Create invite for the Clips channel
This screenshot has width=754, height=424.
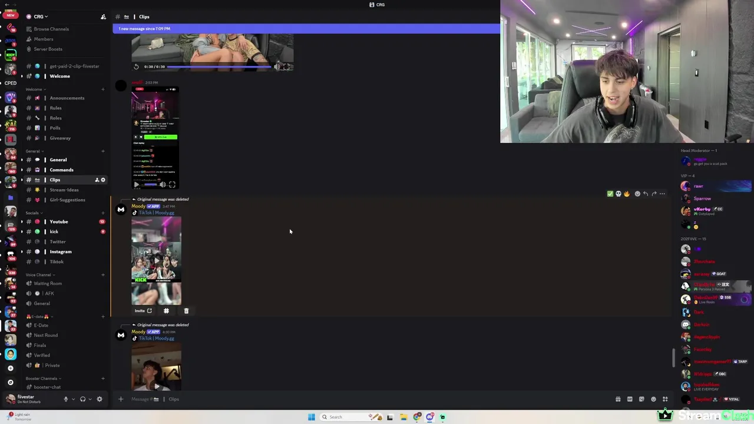click(97, 180)
